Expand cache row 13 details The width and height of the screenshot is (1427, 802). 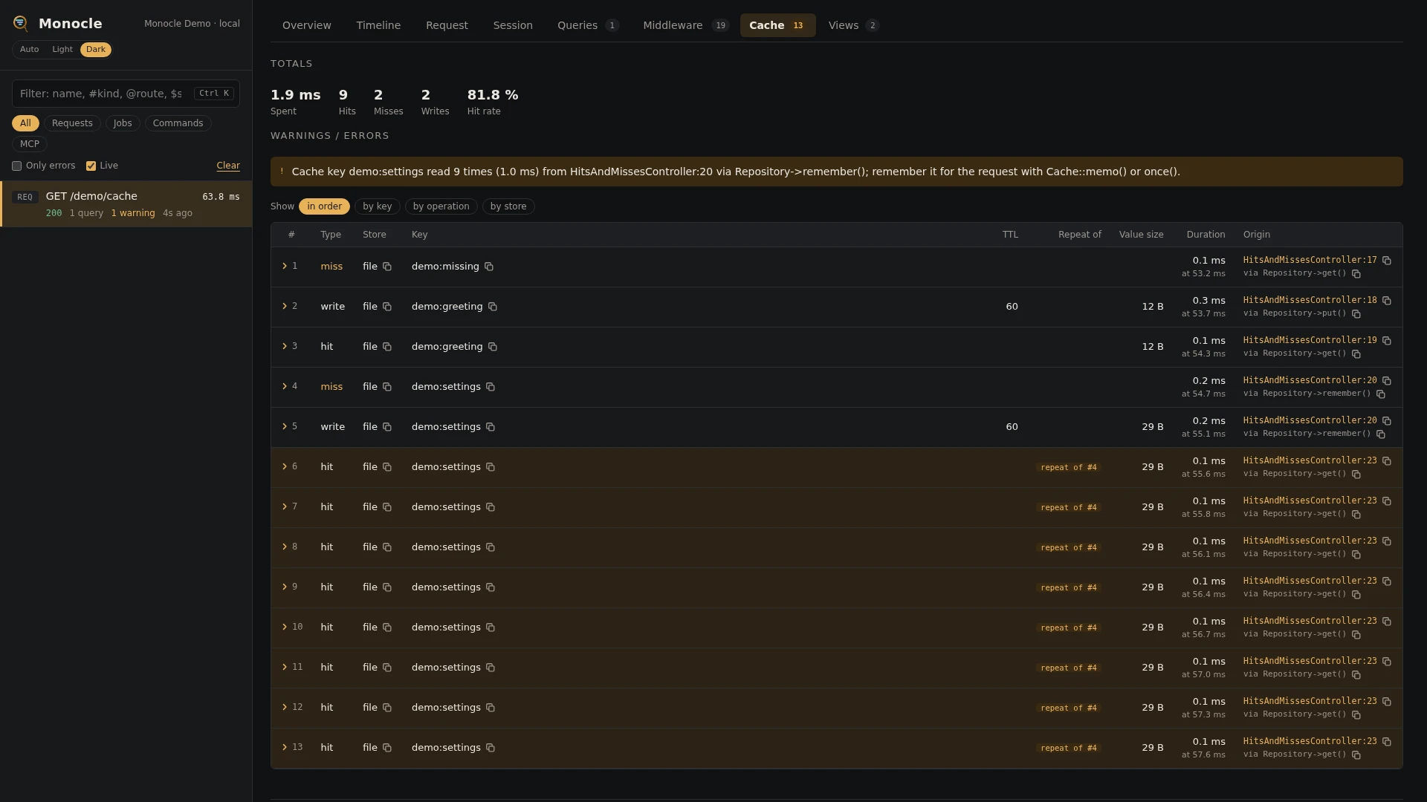point(285,747)
